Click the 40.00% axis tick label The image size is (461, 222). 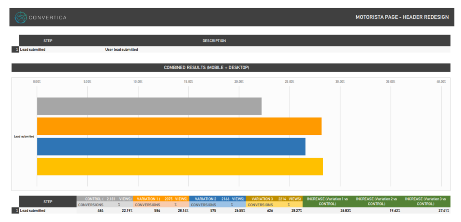tap(441, 82)
